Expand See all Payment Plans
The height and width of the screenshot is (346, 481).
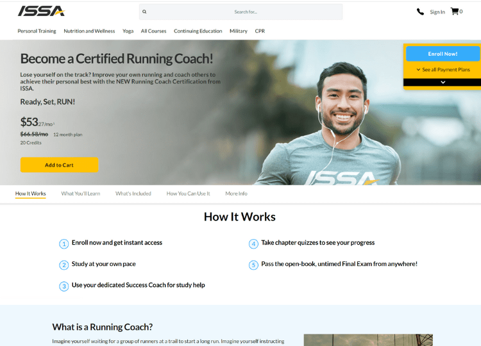click(443, 70)
